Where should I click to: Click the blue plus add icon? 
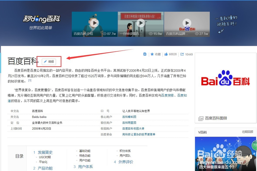coord(145,54)
